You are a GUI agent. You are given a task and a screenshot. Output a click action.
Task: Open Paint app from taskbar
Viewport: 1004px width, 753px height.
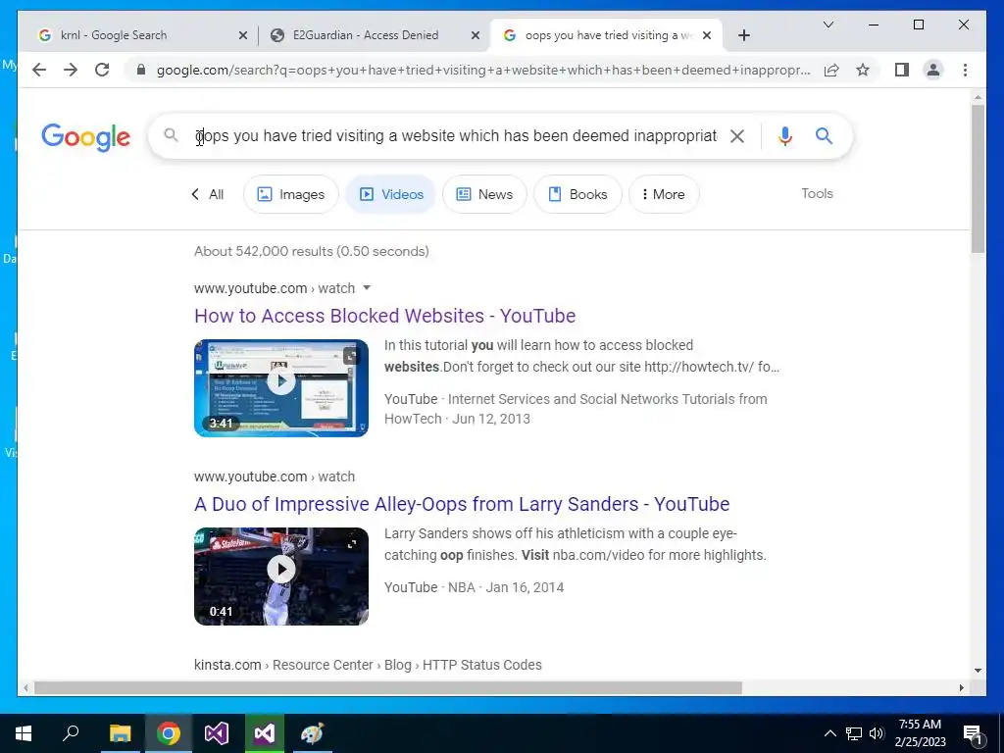[313, 733]
